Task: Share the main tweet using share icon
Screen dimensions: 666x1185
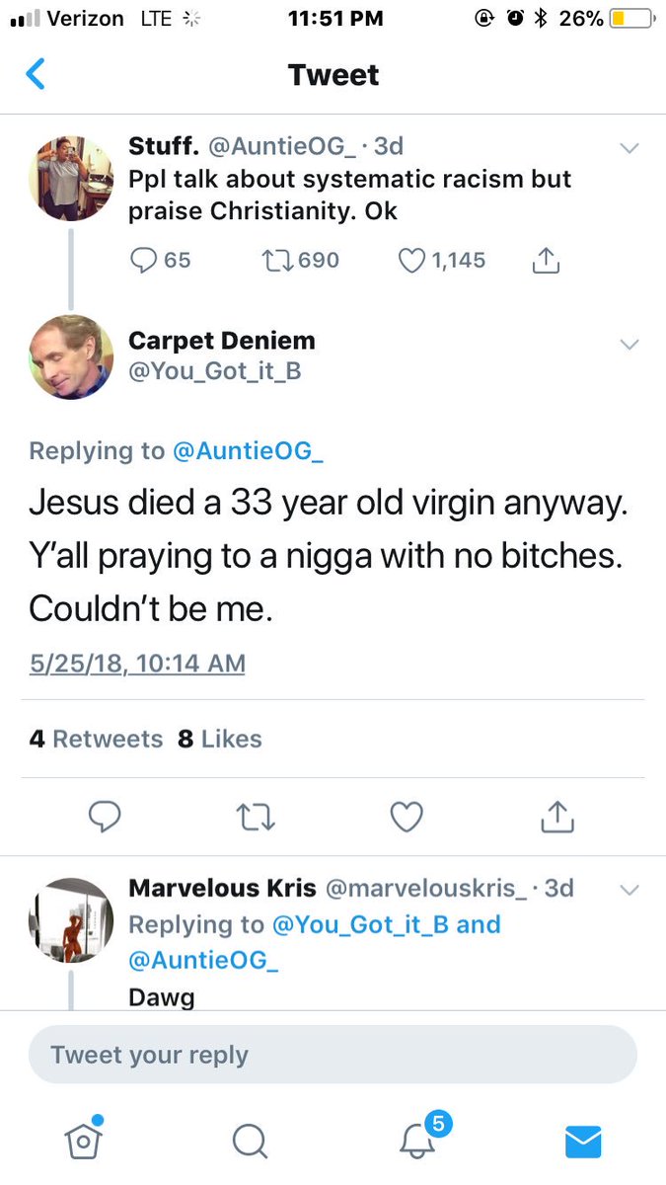Action: click(x=557, y=816)
